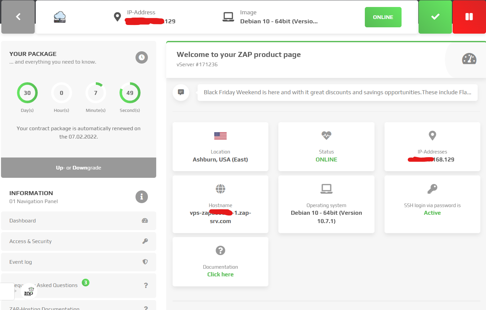Go back using the left arrow button
This screenshot has height=310, width=486.
pos(18,17)
